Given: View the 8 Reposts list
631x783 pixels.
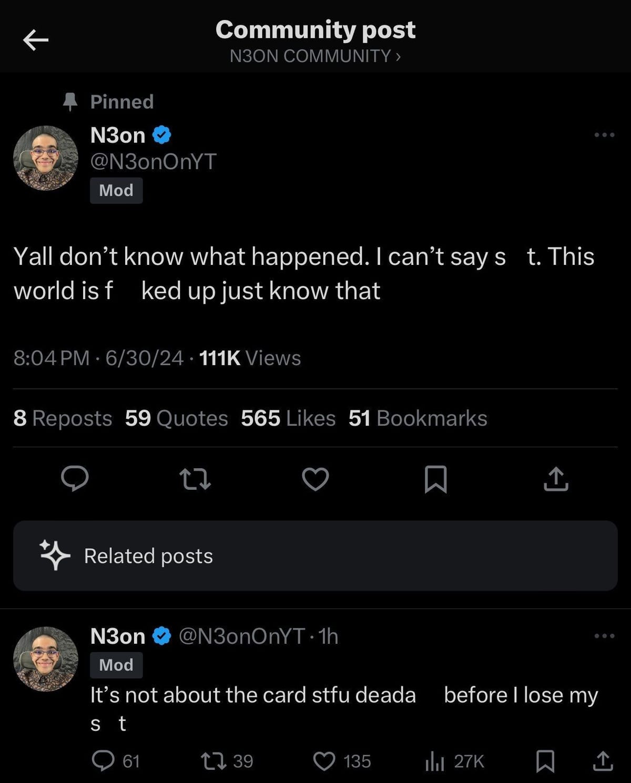Looking at the screenshot, I should tap(63, 418).
